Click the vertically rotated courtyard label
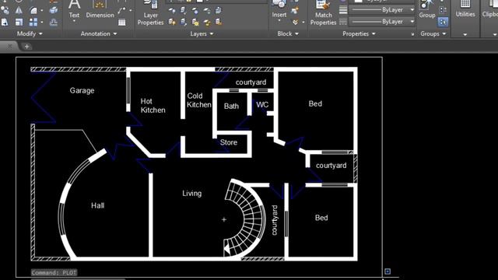This screenshot has height=280, width=498. coord(275,220)
